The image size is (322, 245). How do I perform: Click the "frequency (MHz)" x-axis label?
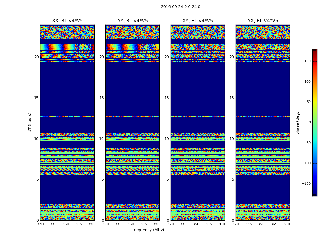[x=148, y=230]
